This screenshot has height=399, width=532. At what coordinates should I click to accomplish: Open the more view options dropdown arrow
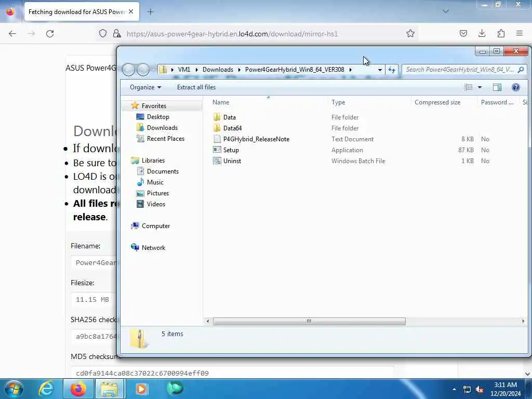coord(480,87)
